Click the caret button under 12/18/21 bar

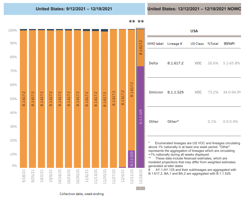[x=140, y=188]
